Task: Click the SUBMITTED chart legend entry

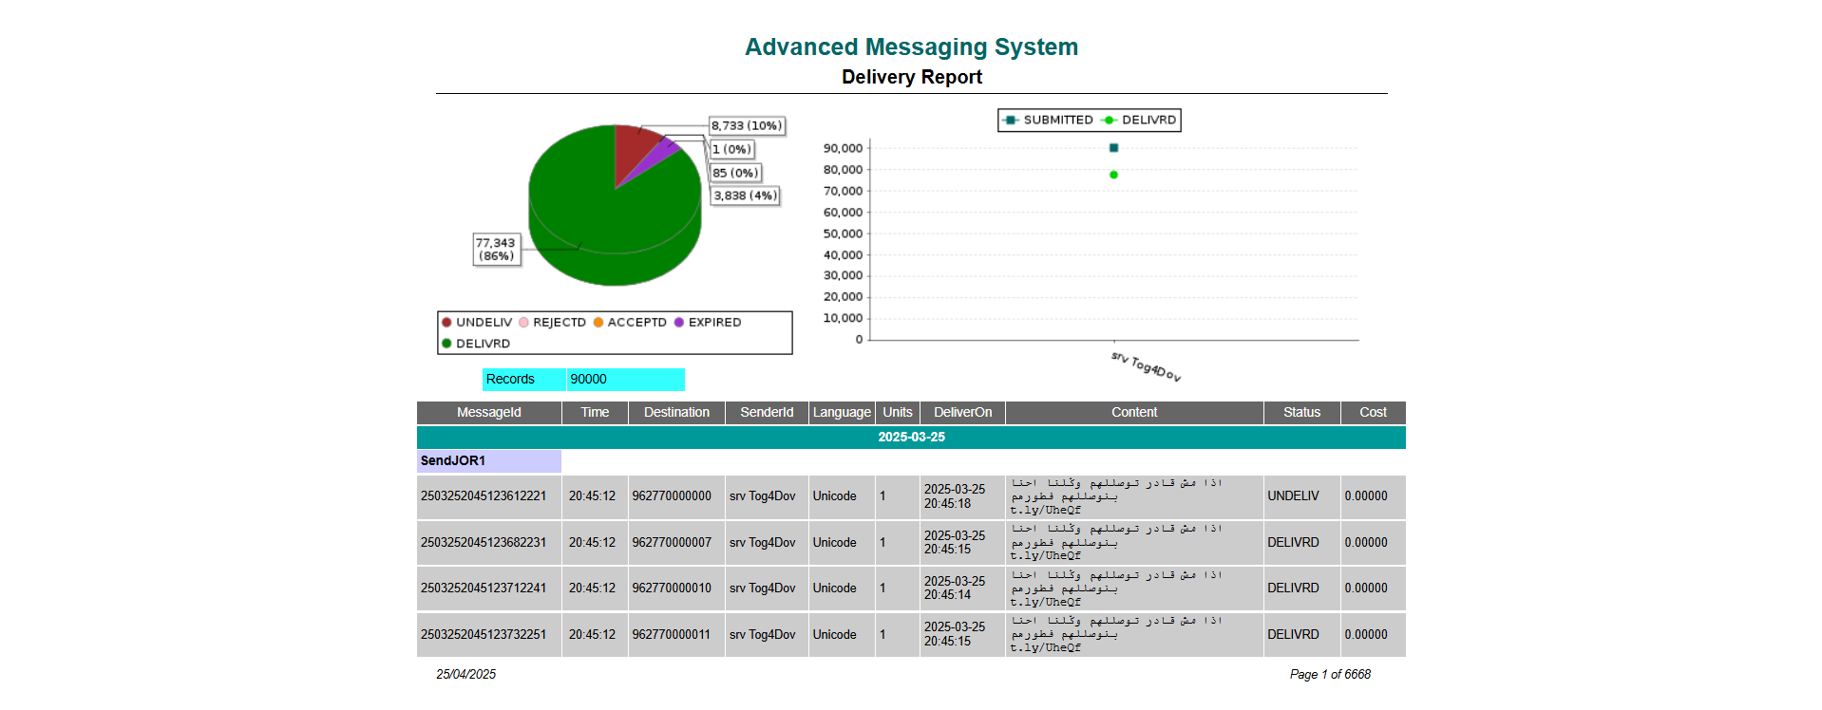Action: click(1049, 121)
